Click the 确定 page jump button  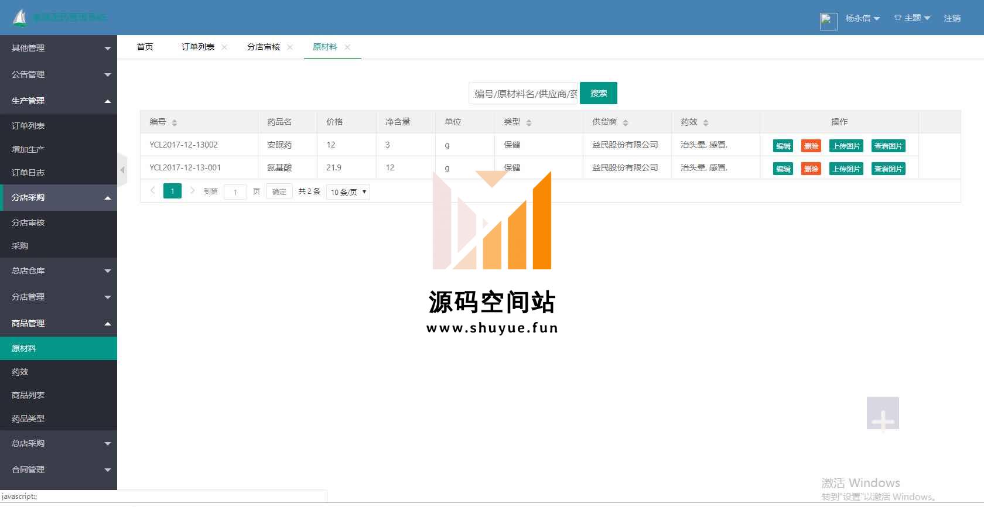[279, 191]
